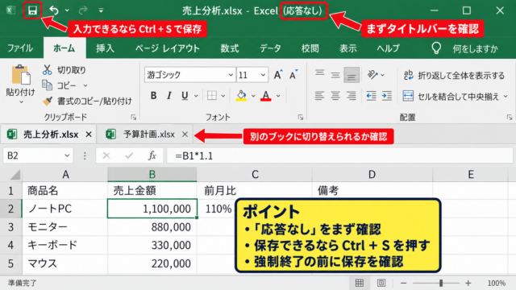Expand the コピー dropdown arrow

[85, 85]
